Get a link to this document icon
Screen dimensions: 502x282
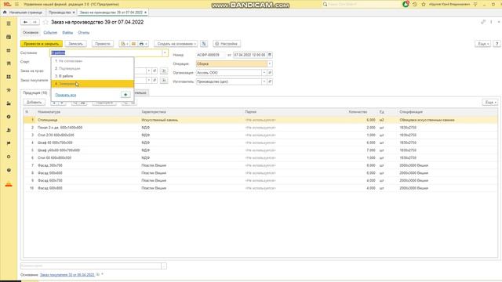[483, 22]
